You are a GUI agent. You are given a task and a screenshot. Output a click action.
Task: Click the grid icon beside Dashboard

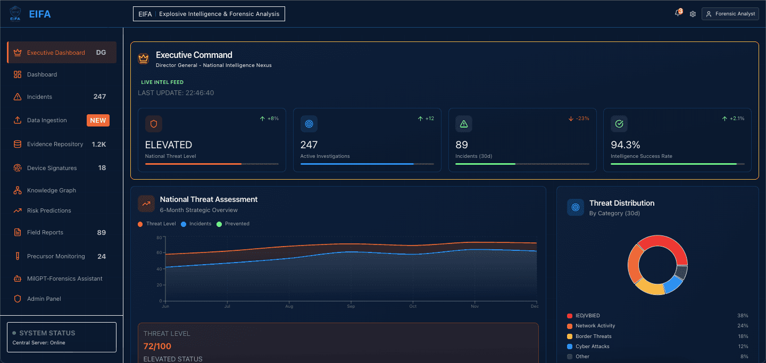[x=18, y=74]
